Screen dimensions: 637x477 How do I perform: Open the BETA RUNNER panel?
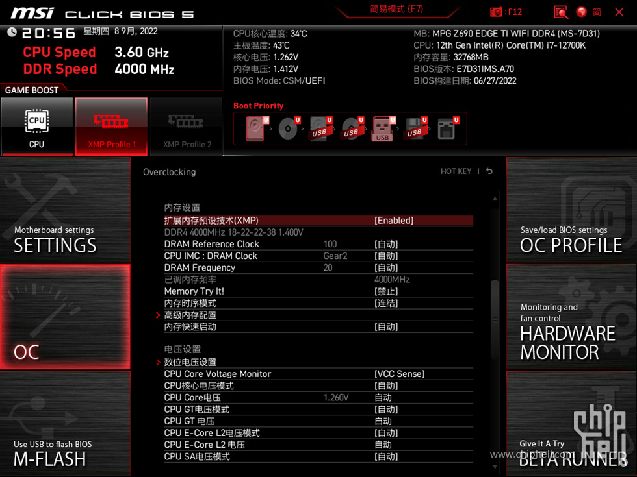click(x=571, y=423)
